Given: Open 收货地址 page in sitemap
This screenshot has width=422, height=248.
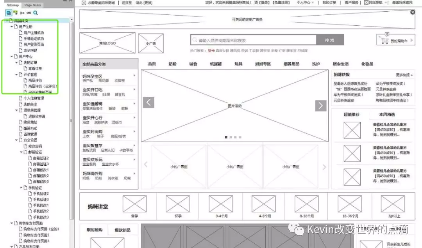Looking at the screenshot, I should coord(30,122).
